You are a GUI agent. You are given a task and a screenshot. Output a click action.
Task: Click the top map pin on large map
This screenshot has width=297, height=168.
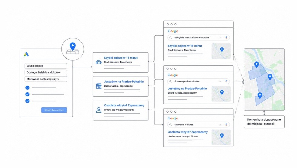coord(256,64)
